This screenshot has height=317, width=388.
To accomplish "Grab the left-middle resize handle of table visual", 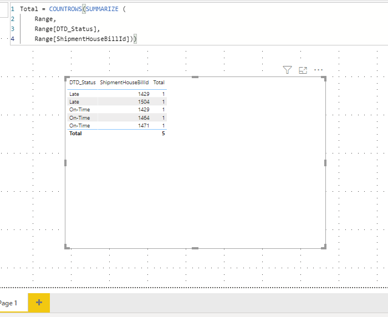I will tap(65, 163).
